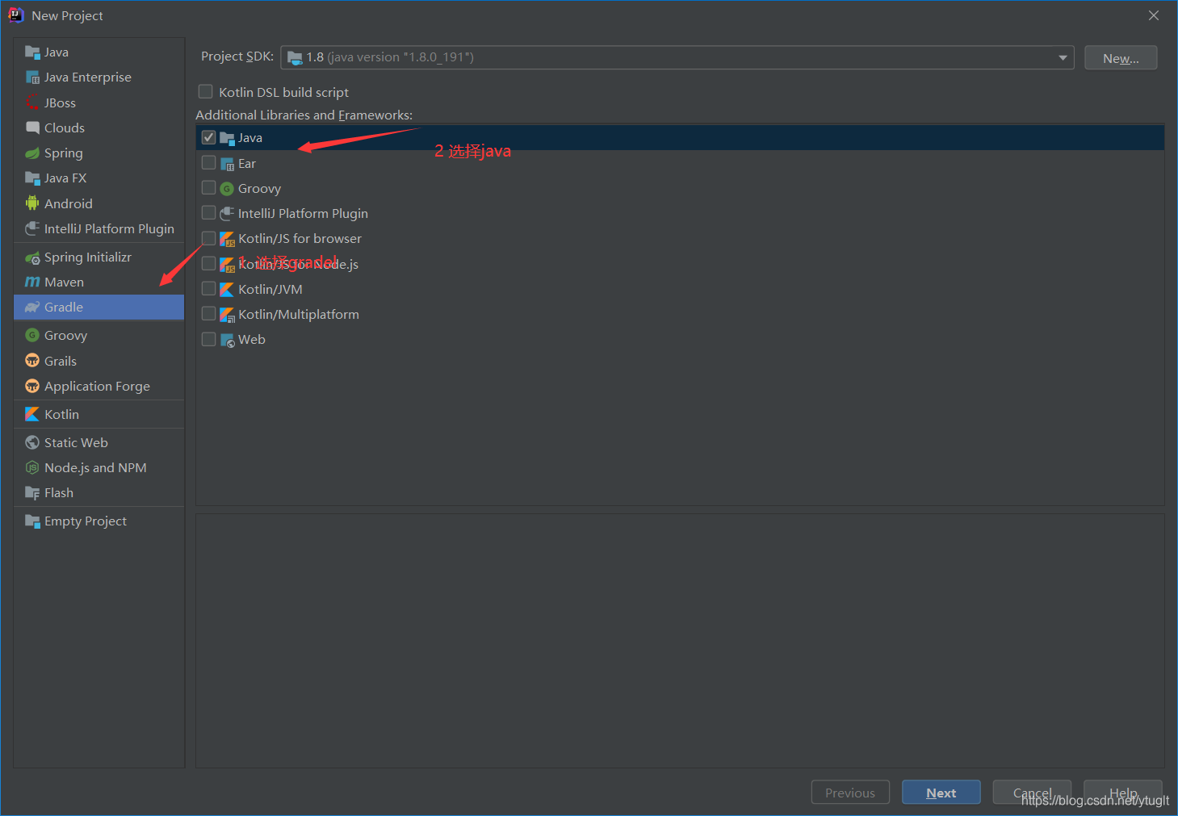This screenshot has height=816, width=1178.
Task: Select the Java framework folder icon
Action: click(x=227, y=138)
